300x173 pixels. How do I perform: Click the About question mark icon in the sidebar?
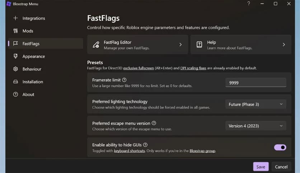pyautogui.click(x=15, y=95)
